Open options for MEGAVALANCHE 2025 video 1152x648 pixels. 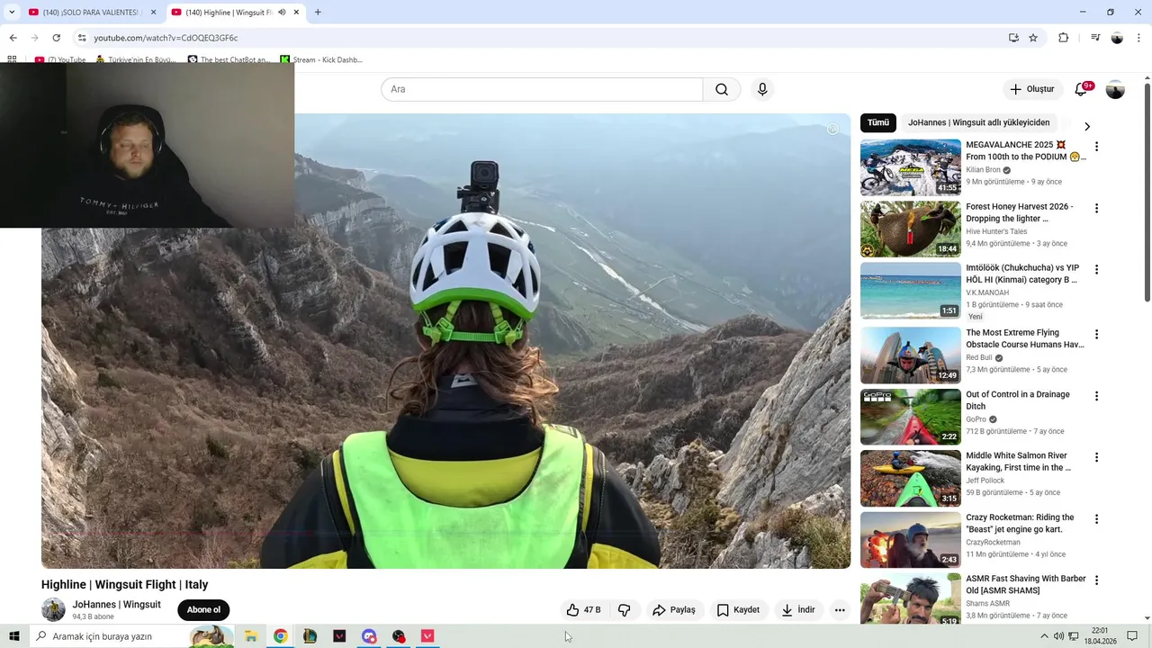(1096, 147)
